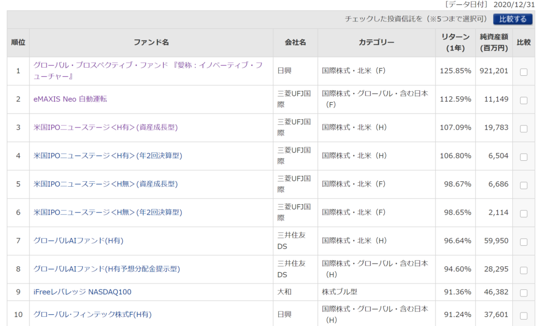Viewport: 551px width, 326px height.
Task: Select the 11,149 net assets value
Action: [496, 99]
